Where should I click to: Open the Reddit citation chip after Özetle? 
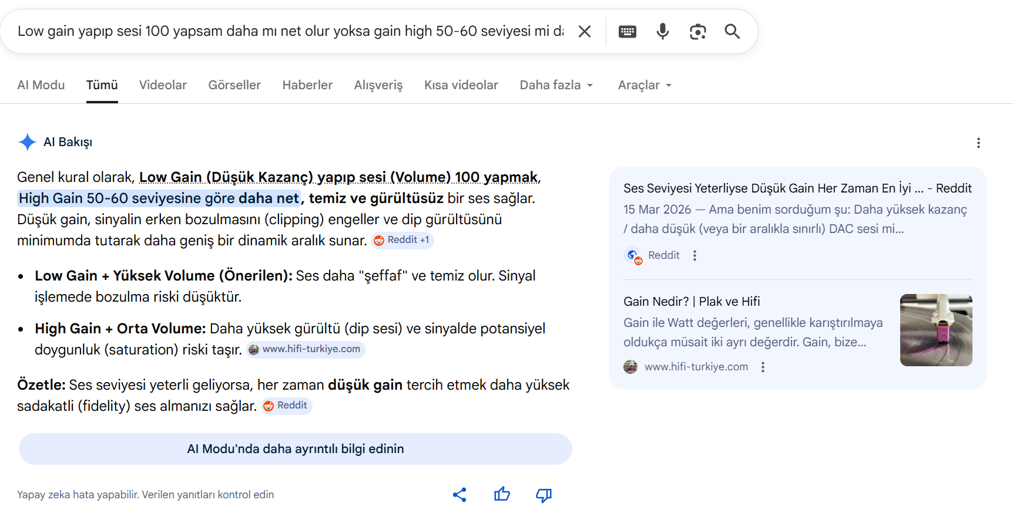pos(286,406)
